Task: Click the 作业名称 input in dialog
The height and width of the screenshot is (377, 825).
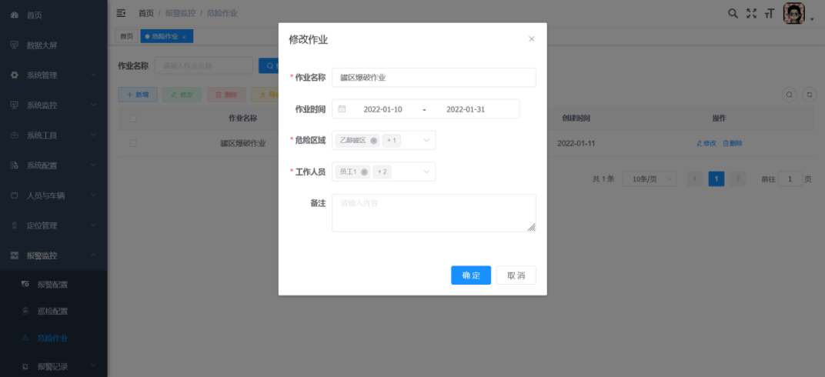Action: [x=434, y=77]
